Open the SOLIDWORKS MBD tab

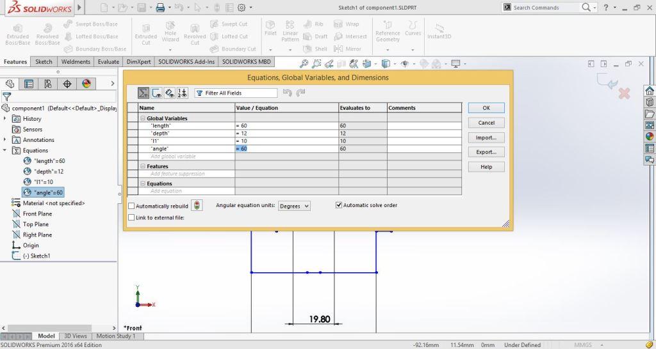click(x=246, y=62)
